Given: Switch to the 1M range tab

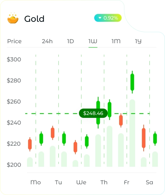Looking at the screenshot, I should [x=116, y=41].
